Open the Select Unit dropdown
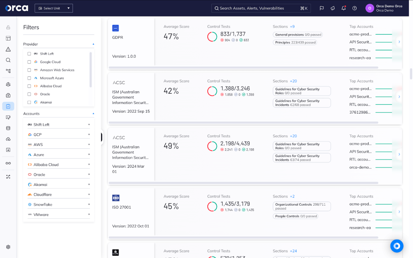Viewport: 413px width, 258px height. [x=54, y=8]
